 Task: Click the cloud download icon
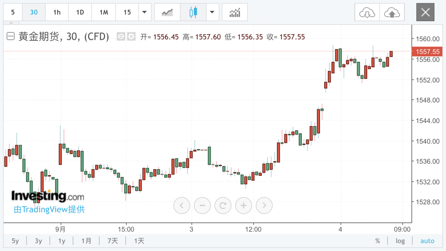pos(367,12)
